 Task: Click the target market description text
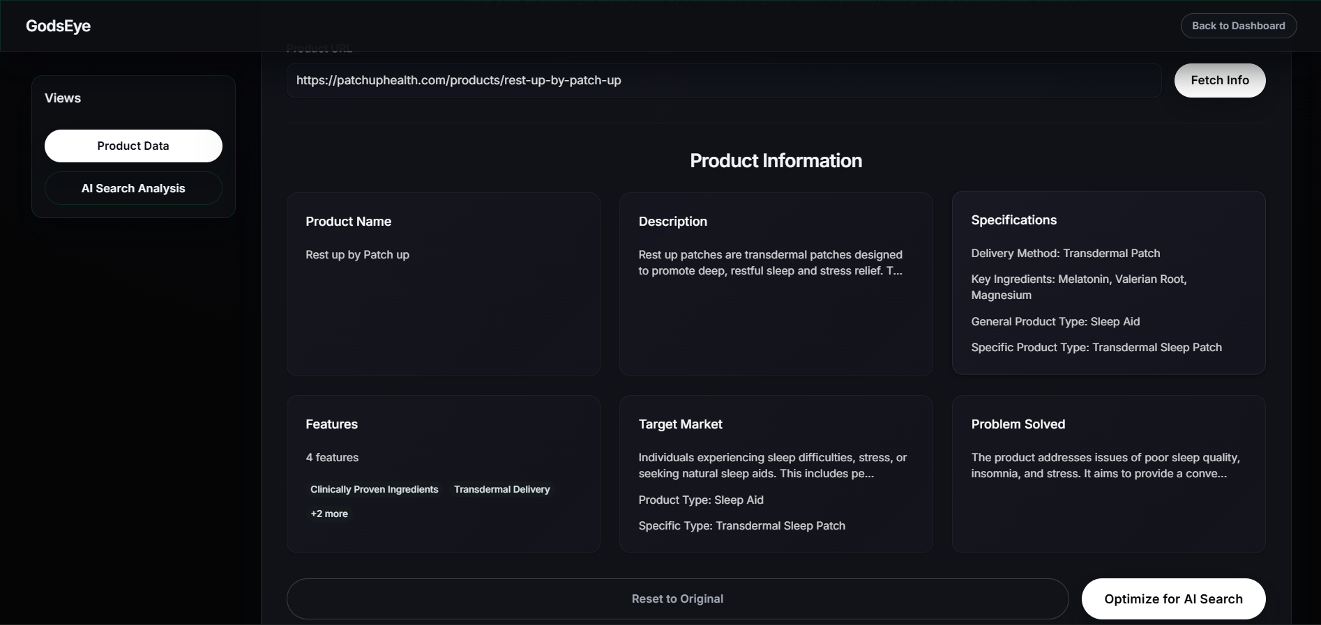point(772,465)
